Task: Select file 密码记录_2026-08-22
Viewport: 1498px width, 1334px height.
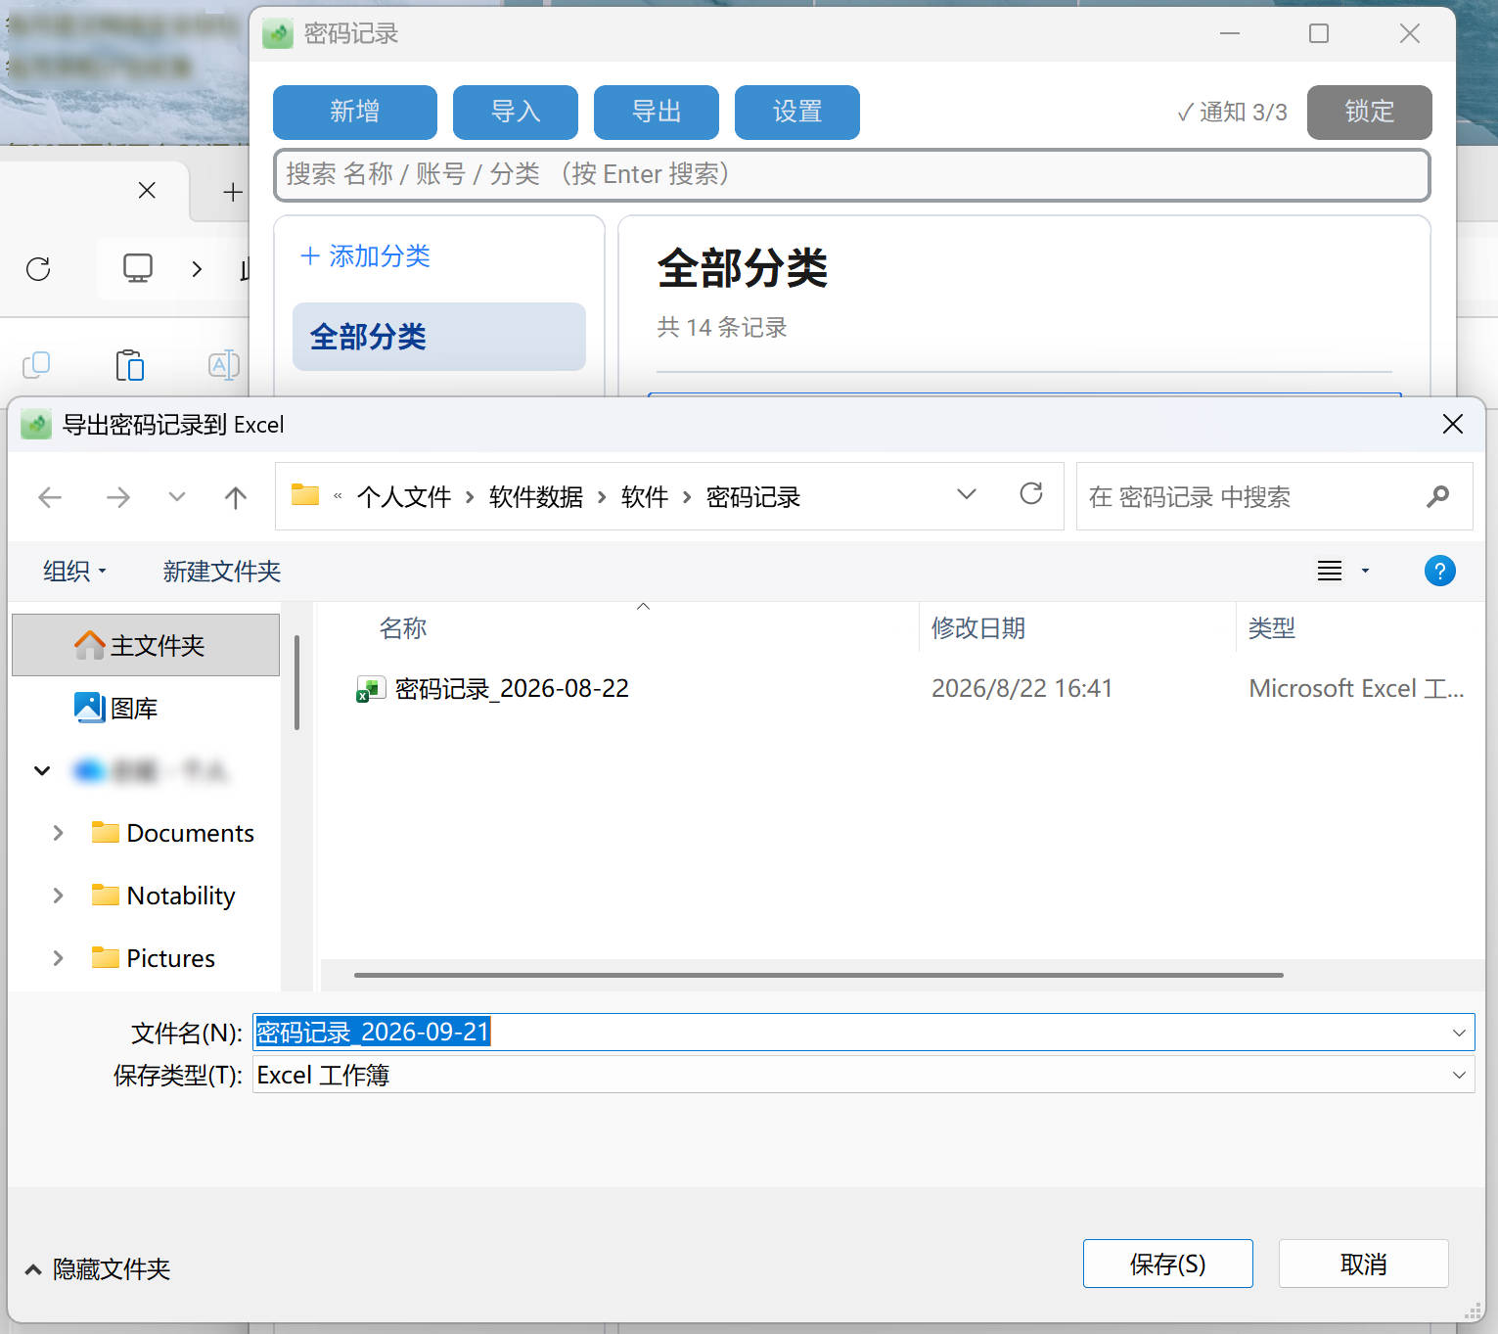Action: 493,689
